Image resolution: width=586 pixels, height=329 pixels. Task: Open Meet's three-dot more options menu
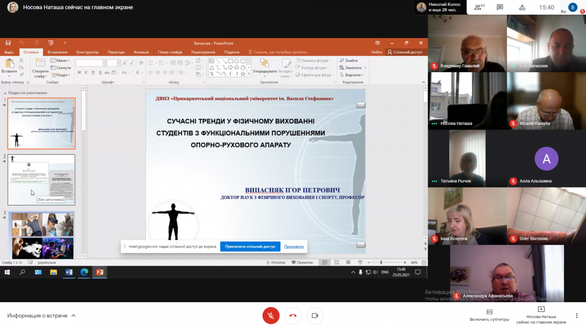click(577, 316)
